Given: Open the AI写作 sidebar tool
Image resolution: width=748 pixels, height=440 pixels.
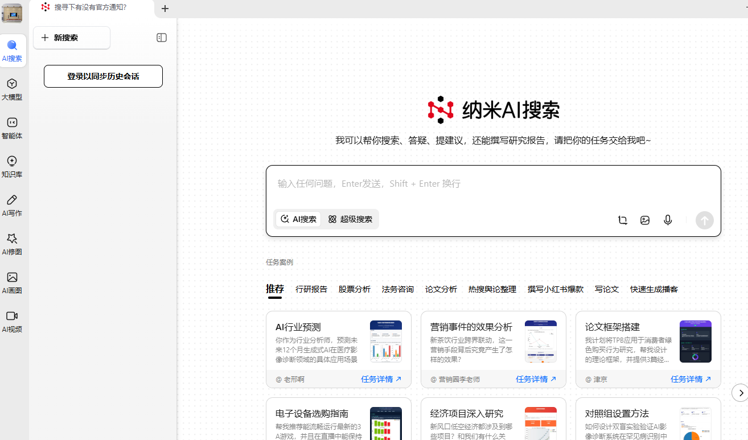Looking at the screenshot, I should [x=12, y=205].
